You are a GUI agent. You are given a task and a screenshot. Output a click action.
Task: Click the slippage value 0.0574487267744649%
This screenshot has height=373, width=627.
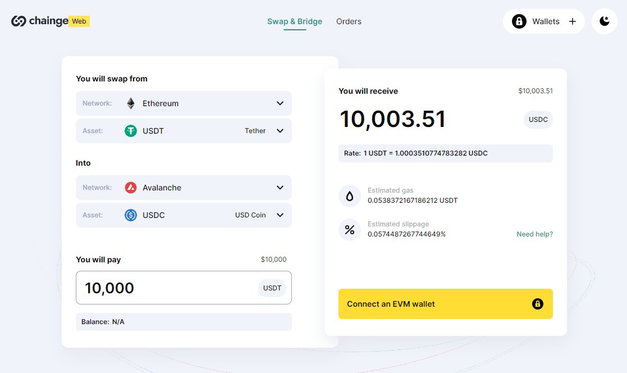[406, 234]
